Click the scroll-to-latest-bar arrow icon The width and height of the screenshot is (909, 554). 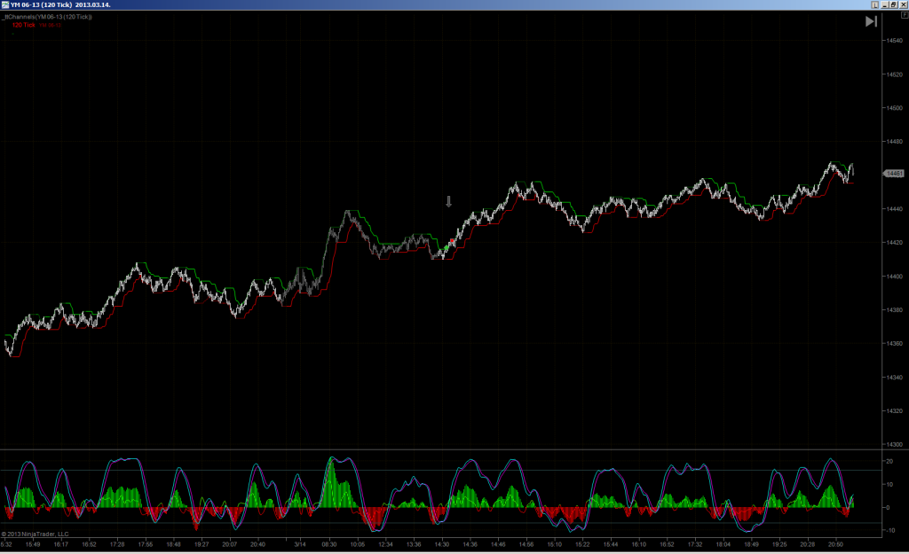pyautogui.click(x=871, y=21)
